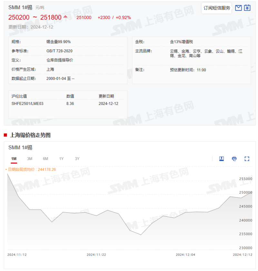
Task: Click the 2024/12/12 x-axis date label
Action: pyautogui.click(x=243, y=255)
